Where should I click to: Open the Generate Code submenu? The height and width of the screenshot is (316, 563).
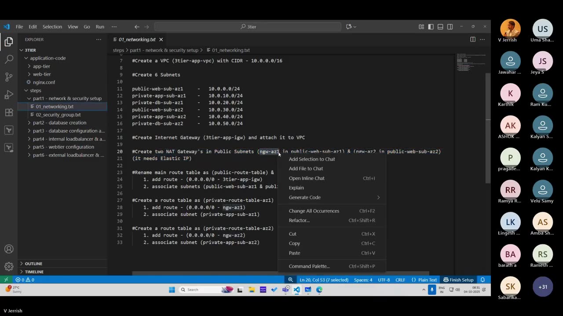point(332,197)
